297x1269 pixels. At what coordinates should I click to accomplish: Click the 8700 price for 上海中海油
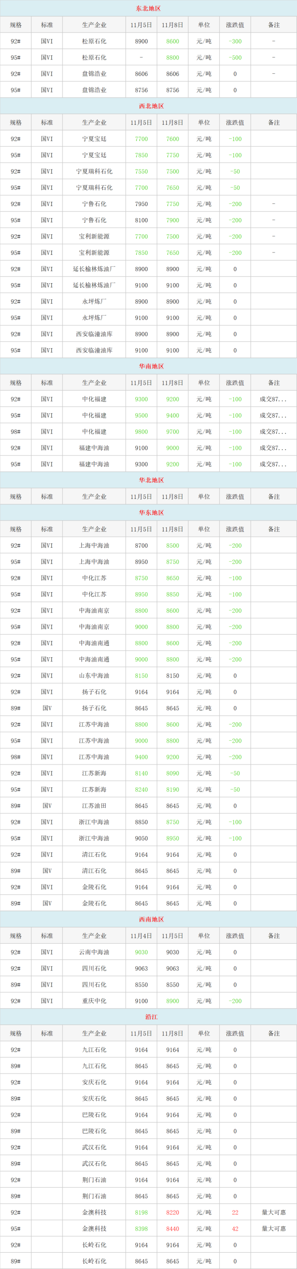point(141,545)
